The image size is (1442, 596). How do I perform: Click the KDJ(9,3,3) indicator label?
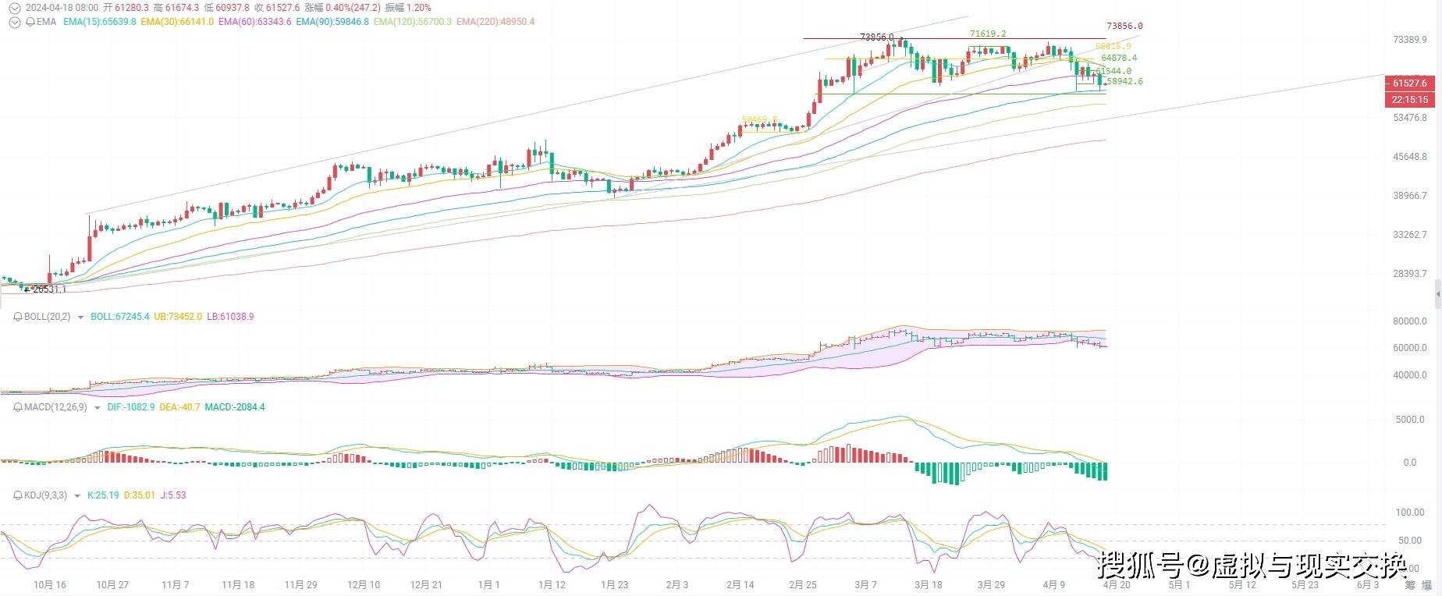click(46, 495)
